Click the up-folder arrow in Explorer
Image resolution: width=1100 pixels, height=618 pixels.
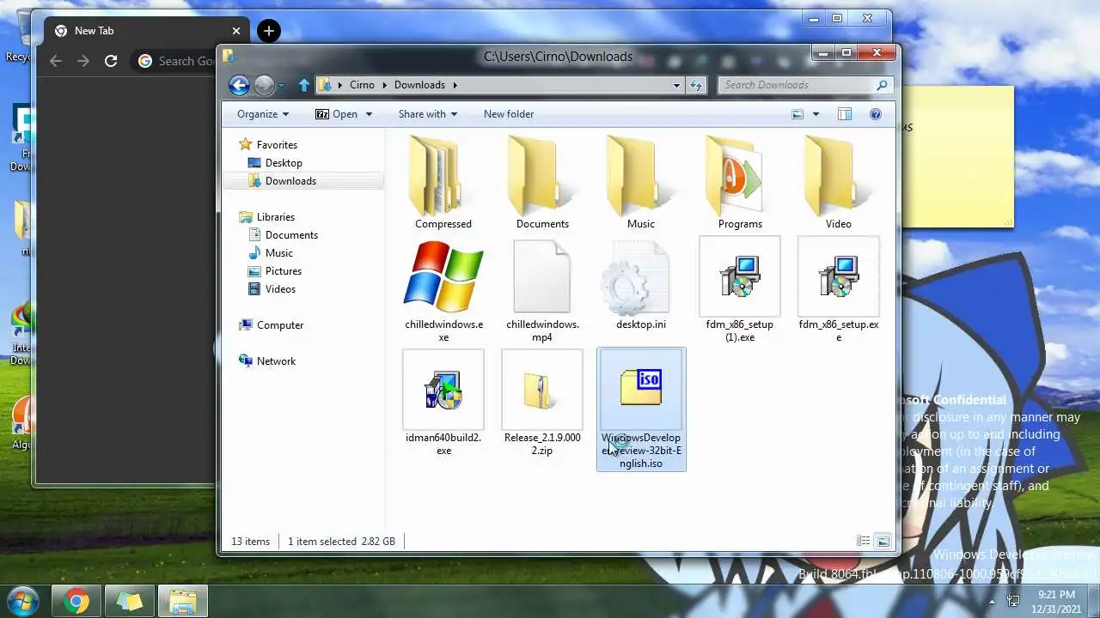pyautogui.click(x=303, y=85)
